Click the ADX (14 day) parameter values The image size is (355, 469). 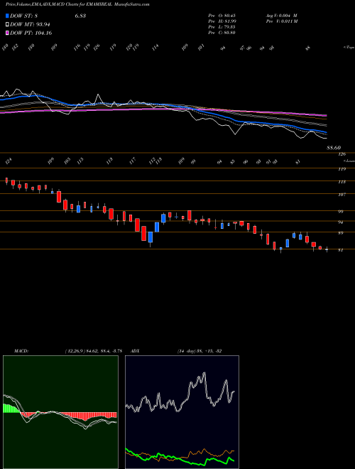[x=200, y=350]
